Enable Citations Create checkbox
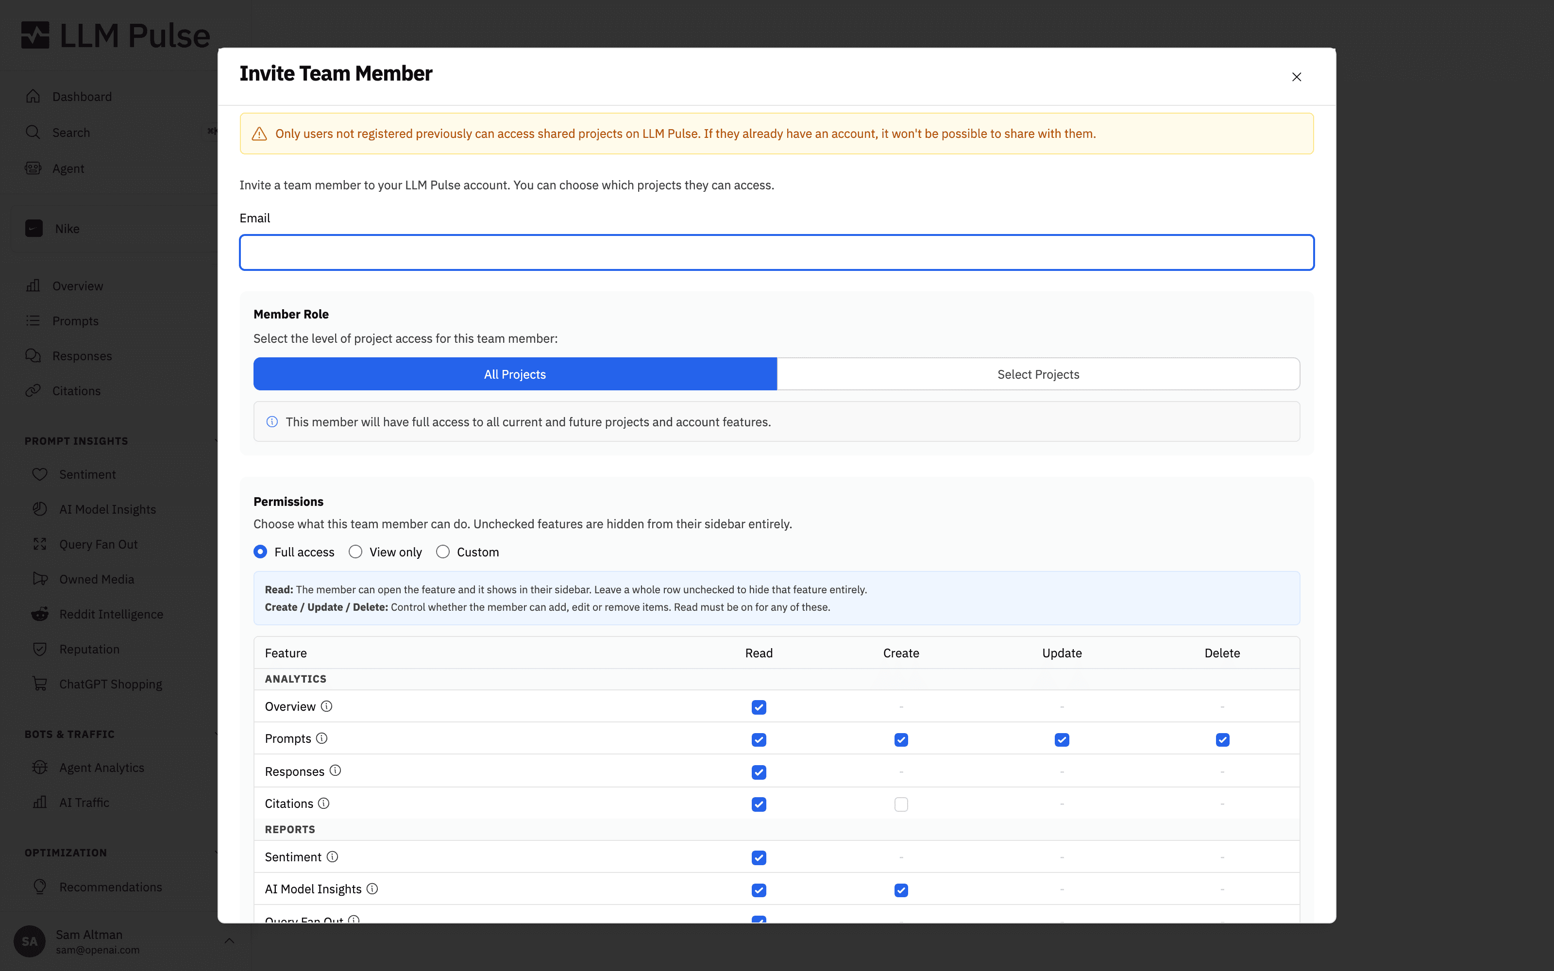Image resolution: width=1554 pixels, height=971 pixels. [x=901, y=804]
